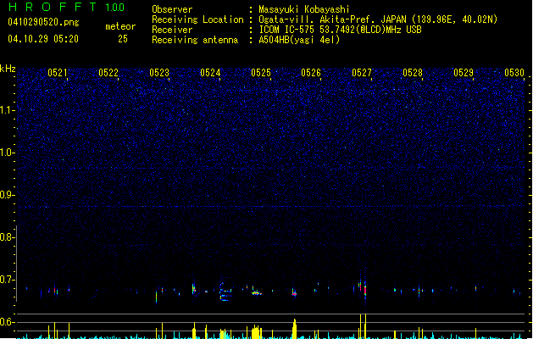Click the 0524 time marker
Image resolution: width=533 pixels, height=339 pixels.
[x=210, y=73]
